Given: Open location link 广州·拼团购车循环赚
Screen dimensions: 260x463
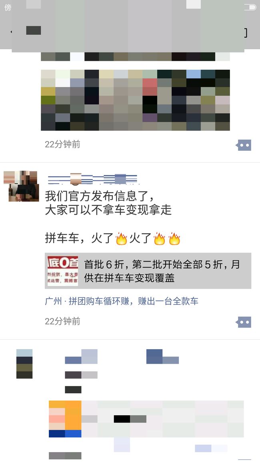Looking at the screenshot, I should point(122,301).
